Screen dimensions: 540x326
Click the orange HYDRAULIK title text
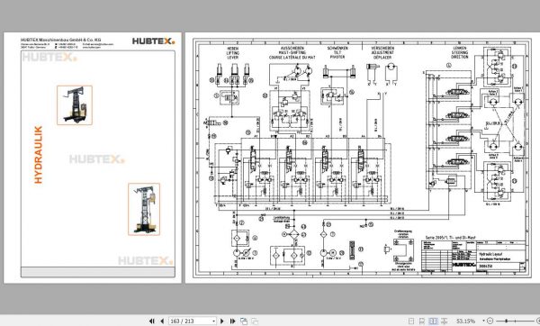click(x=38, y=154)
